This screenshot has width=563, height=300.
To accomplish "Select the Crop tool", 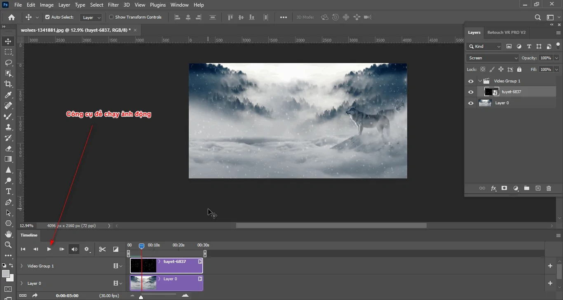I will pos(8,84).
